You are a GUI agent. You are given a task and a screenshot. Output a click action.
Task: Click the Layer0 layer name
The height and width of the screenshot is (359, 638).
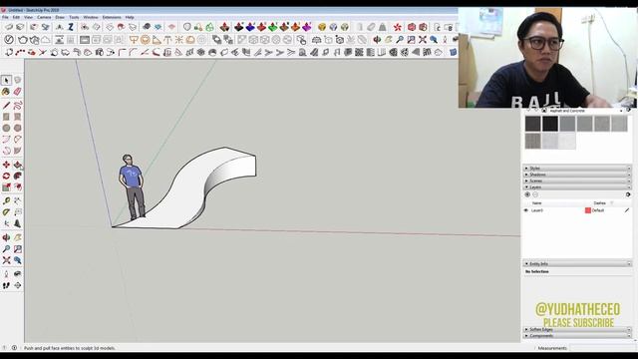click(537, 210)
